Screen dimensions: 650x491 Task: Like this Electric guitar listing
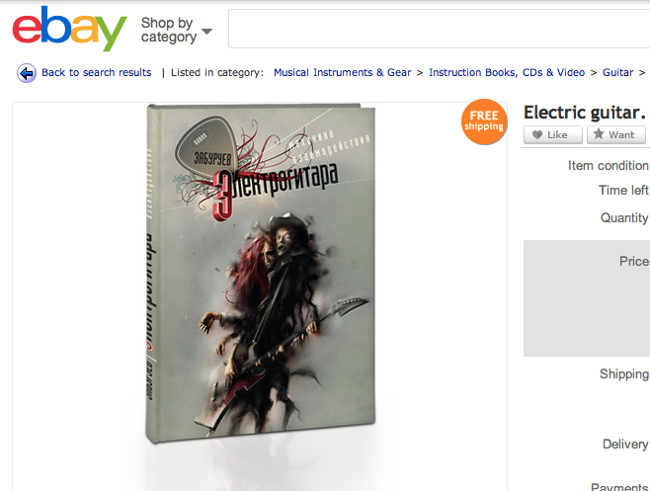553,134
